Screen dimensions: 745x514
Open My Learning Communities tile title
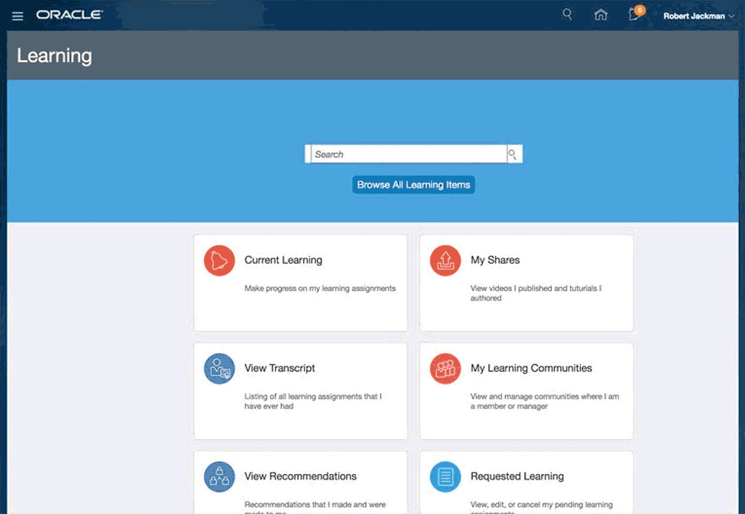tap(531, 368)
